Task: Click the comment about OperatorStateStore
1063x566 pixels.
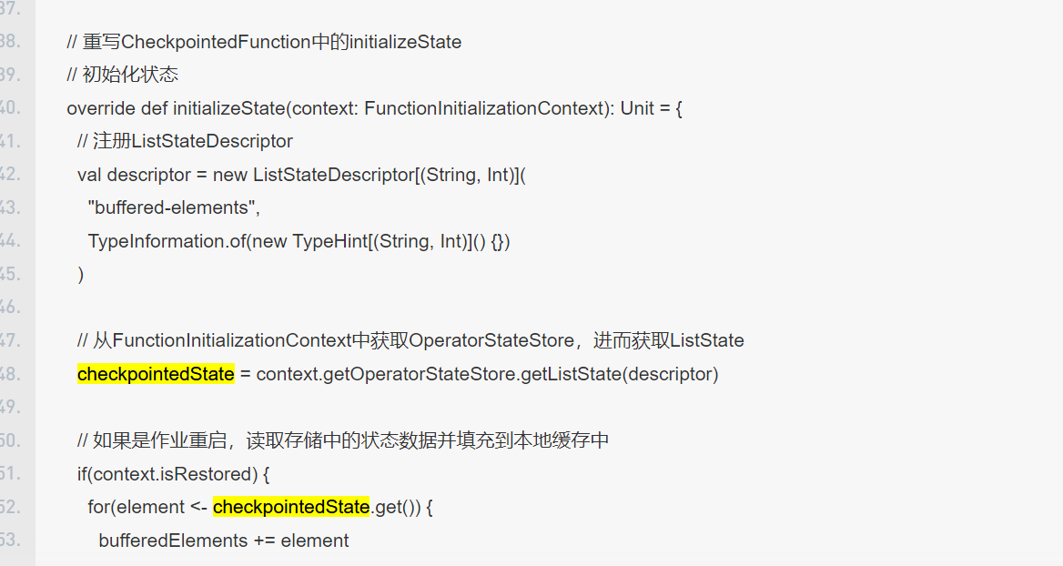Action: [x=410, y=341]
